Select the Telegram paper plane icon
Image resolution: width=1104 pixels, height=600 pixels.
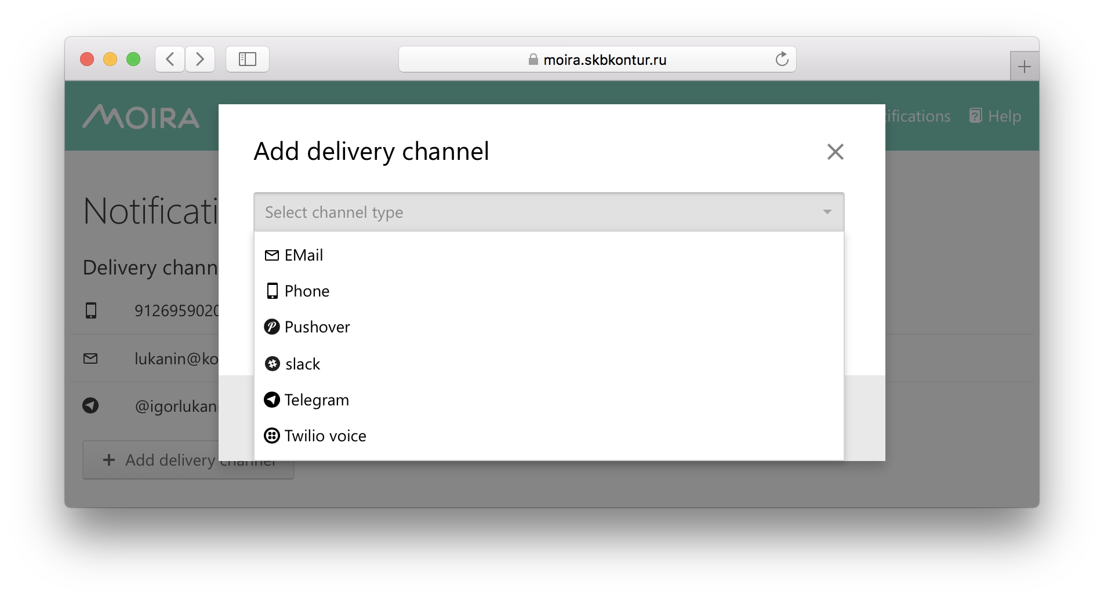[x=271, y=400]
